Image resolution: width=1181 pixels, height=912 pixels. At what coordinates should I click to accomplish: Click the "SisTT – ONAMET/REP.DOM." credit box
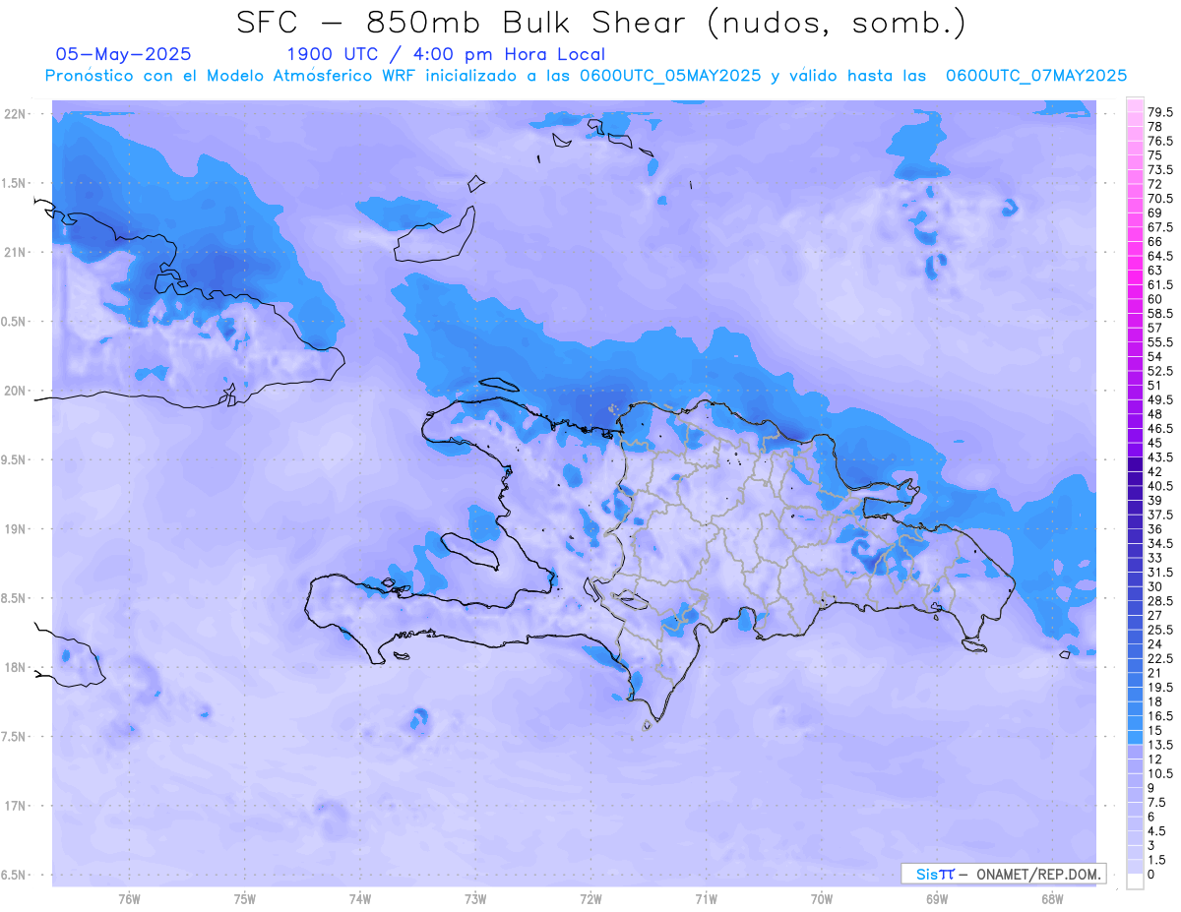(1005, 874)
